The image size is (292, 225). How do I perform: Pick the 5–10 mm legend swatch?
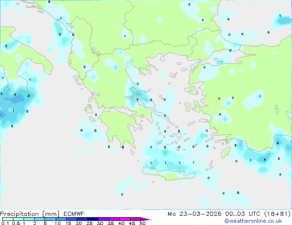point(50,219)
